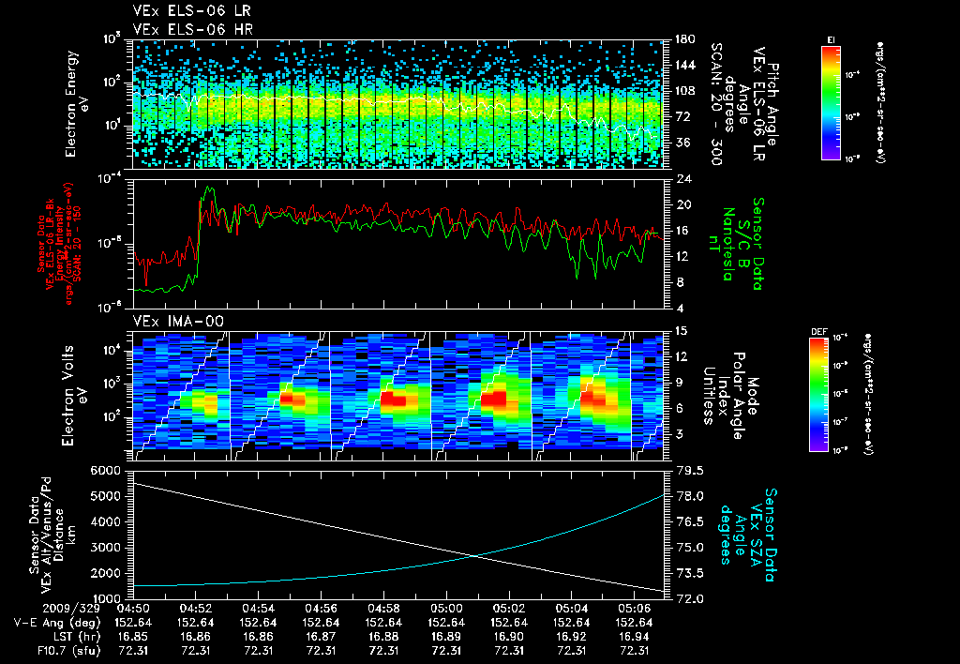
Task: Click the 75.0 SZA degrees tick
Action: (x=687, y=549)
